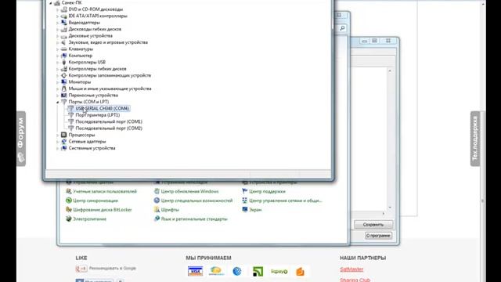Viewport: 501px width, 282px height.
Task: Click the Центр синхронизации green icon
Action: 68,201
